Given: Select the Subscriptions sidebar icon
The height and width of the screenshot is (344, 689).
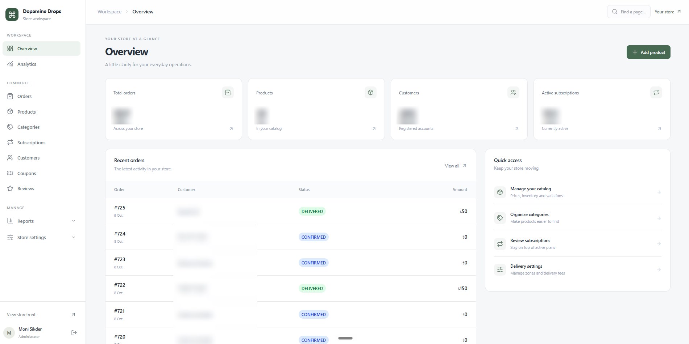Looking at the screenshot, I should click(10, 143).
